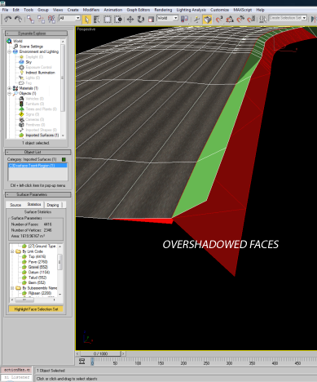This screenshot has height=382, width=317.
Task: Pick the Select Object arrow tool
Action: pyautogui.click(x=86, y=20)
